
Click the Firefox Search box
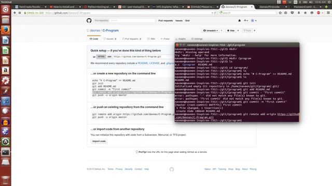click(247, 13)
